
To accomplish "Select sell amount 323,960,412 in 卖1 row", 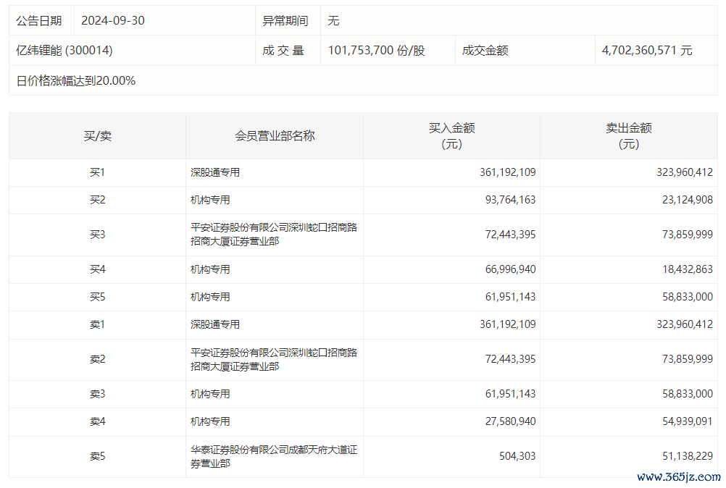I will (684, 324).
